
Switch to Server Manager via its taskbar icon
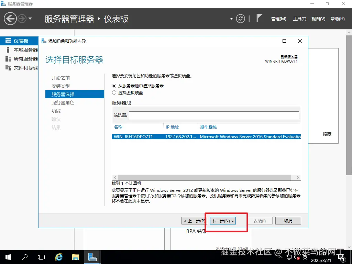(x=92, y=257)
